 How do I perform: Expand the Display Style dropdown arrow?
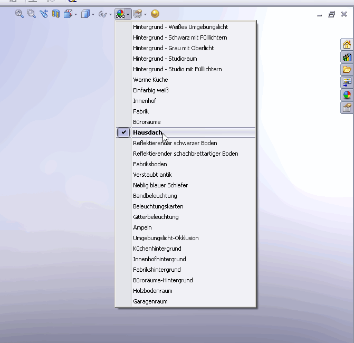pyautogui.click(x=93, y=14)
